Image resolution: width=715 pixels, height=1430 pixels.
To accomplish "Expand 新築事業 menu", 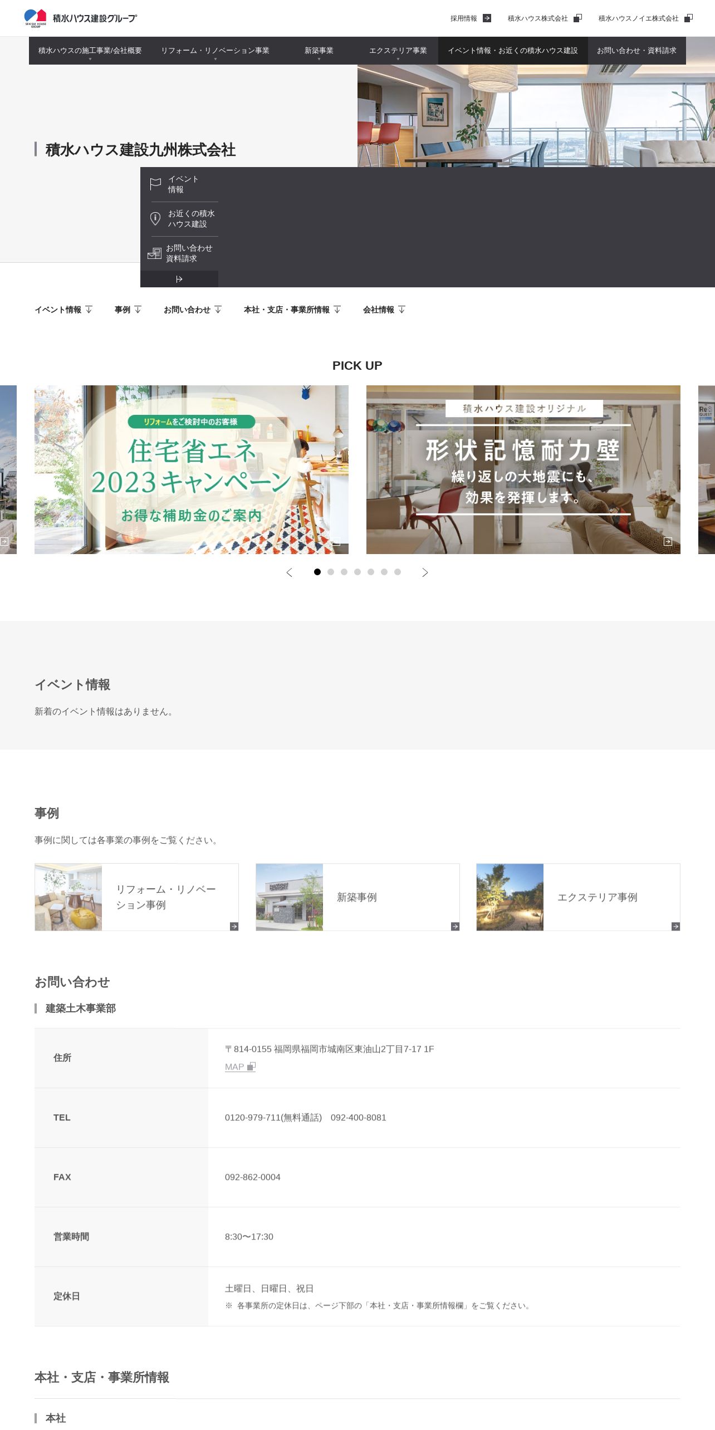I will click(319, 51).
